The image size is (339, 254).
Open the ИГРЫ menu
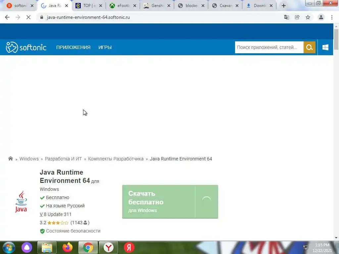[x=105, y=47]
